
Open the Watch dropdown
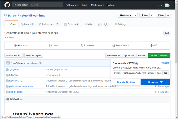click(x=125, y=16)
